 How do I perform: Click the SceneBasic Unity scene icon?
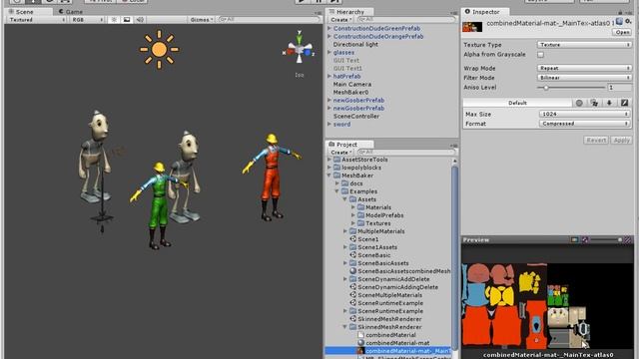(353, 255)
